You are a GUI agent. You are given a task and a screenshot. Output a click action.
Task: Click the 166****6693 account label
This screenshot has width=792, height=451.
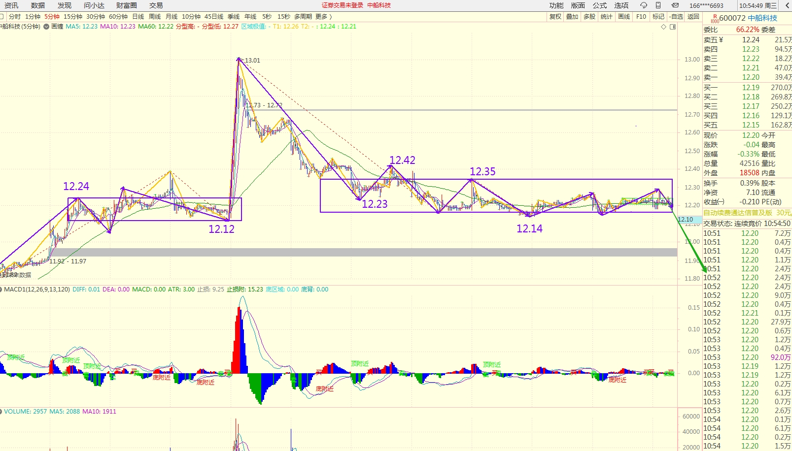pyautogui.click(x=707, y=5)
